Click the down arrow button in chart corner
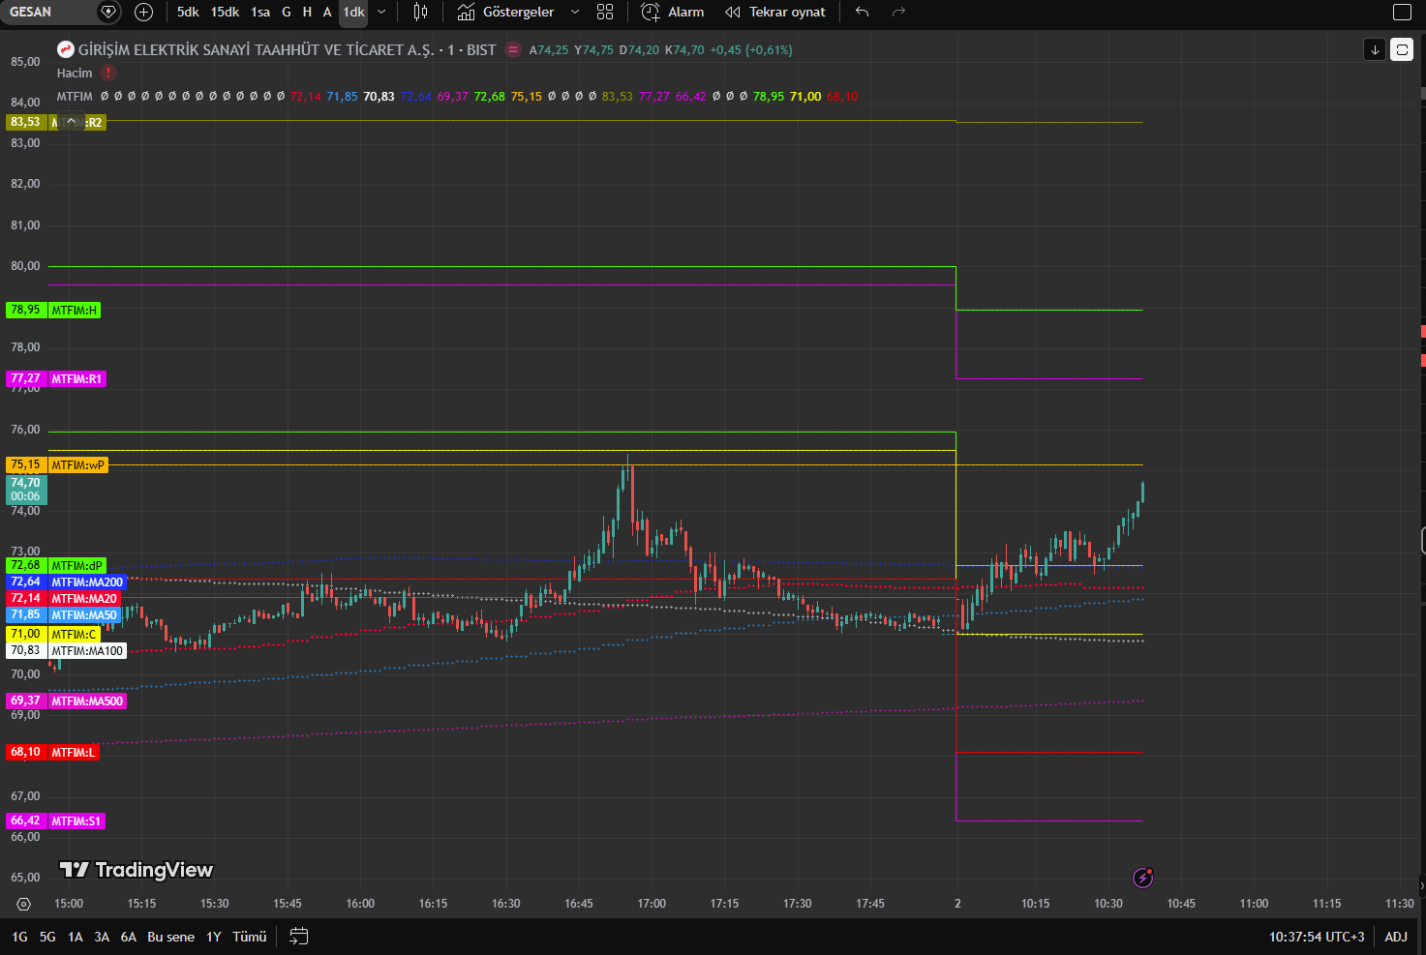This screenshot has width=1426, height=955. 1375,49
